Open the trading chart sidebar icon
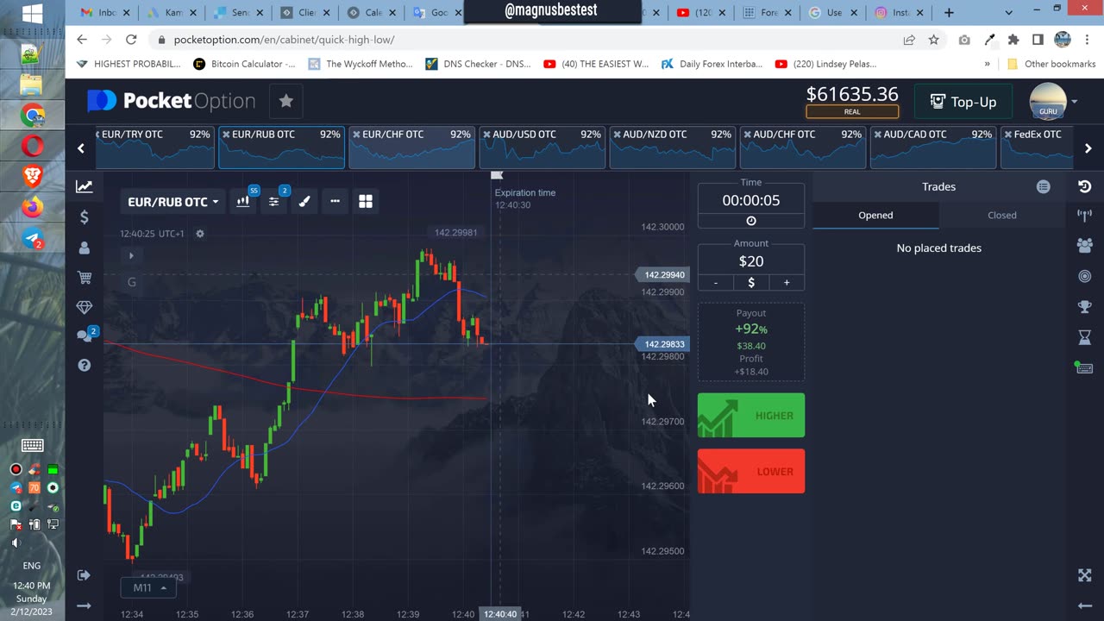Image resolution: width=1104 pixels, height=621 pixels. 84,186
